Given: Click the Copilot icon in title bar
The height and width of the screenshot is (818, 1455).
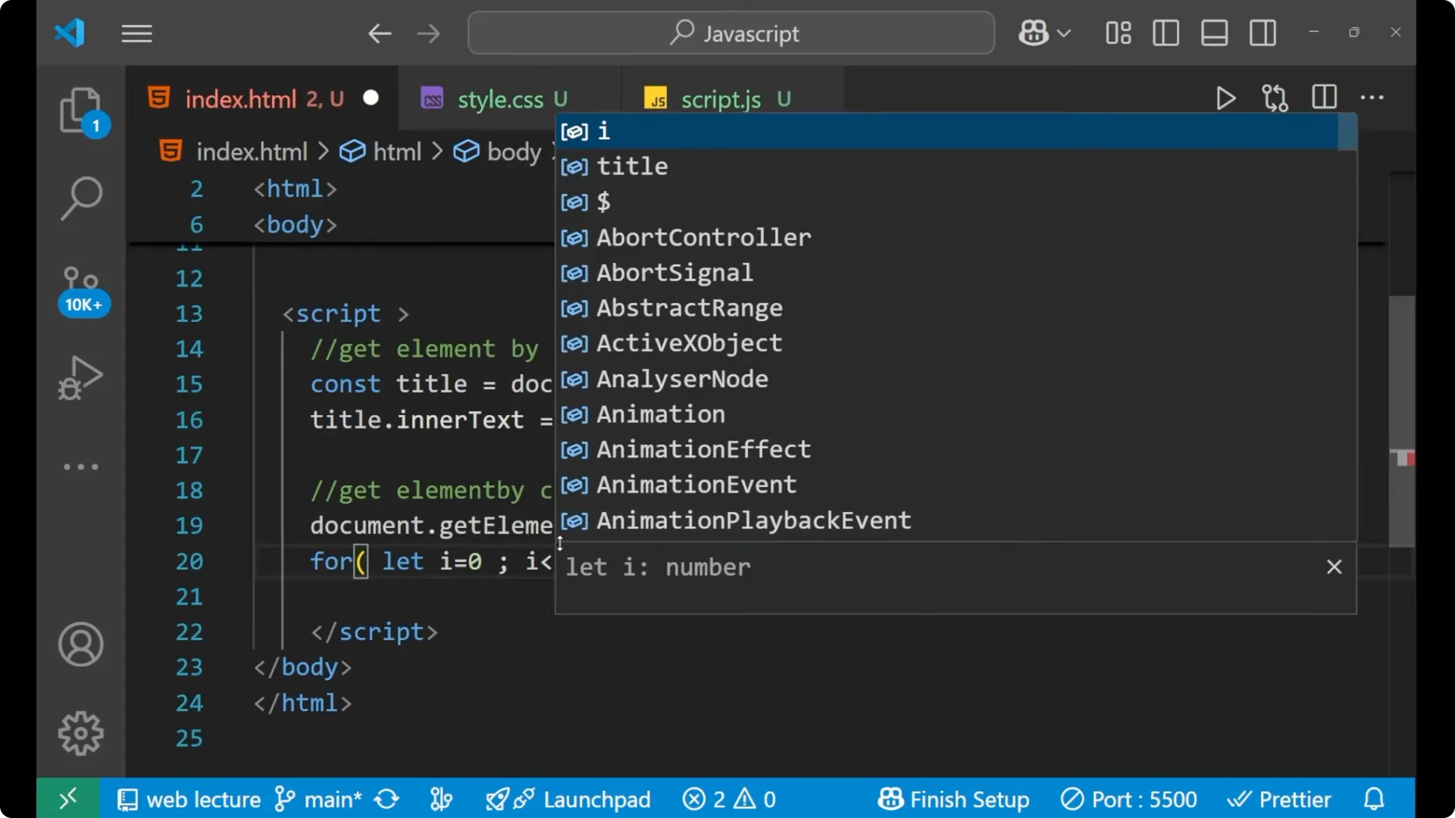Looking at the screenshot, I should click(x=1033, y=33).
